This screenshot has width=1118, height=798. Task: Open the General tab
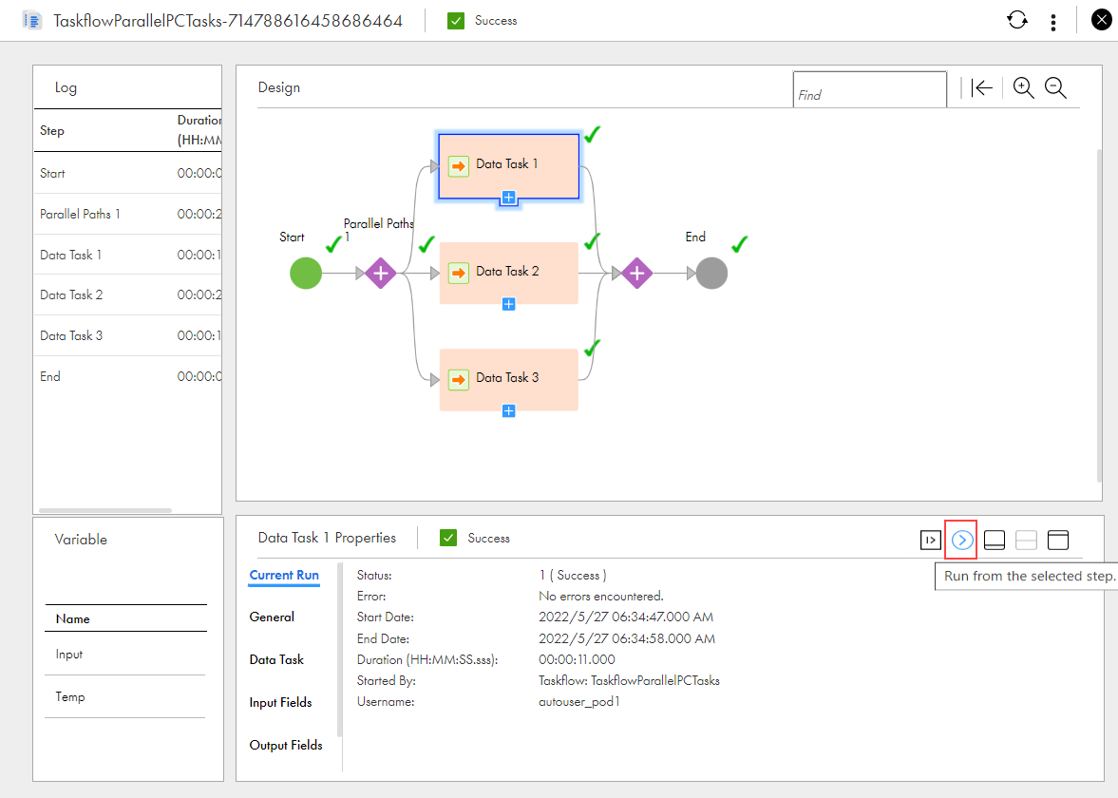click(272, 617)
